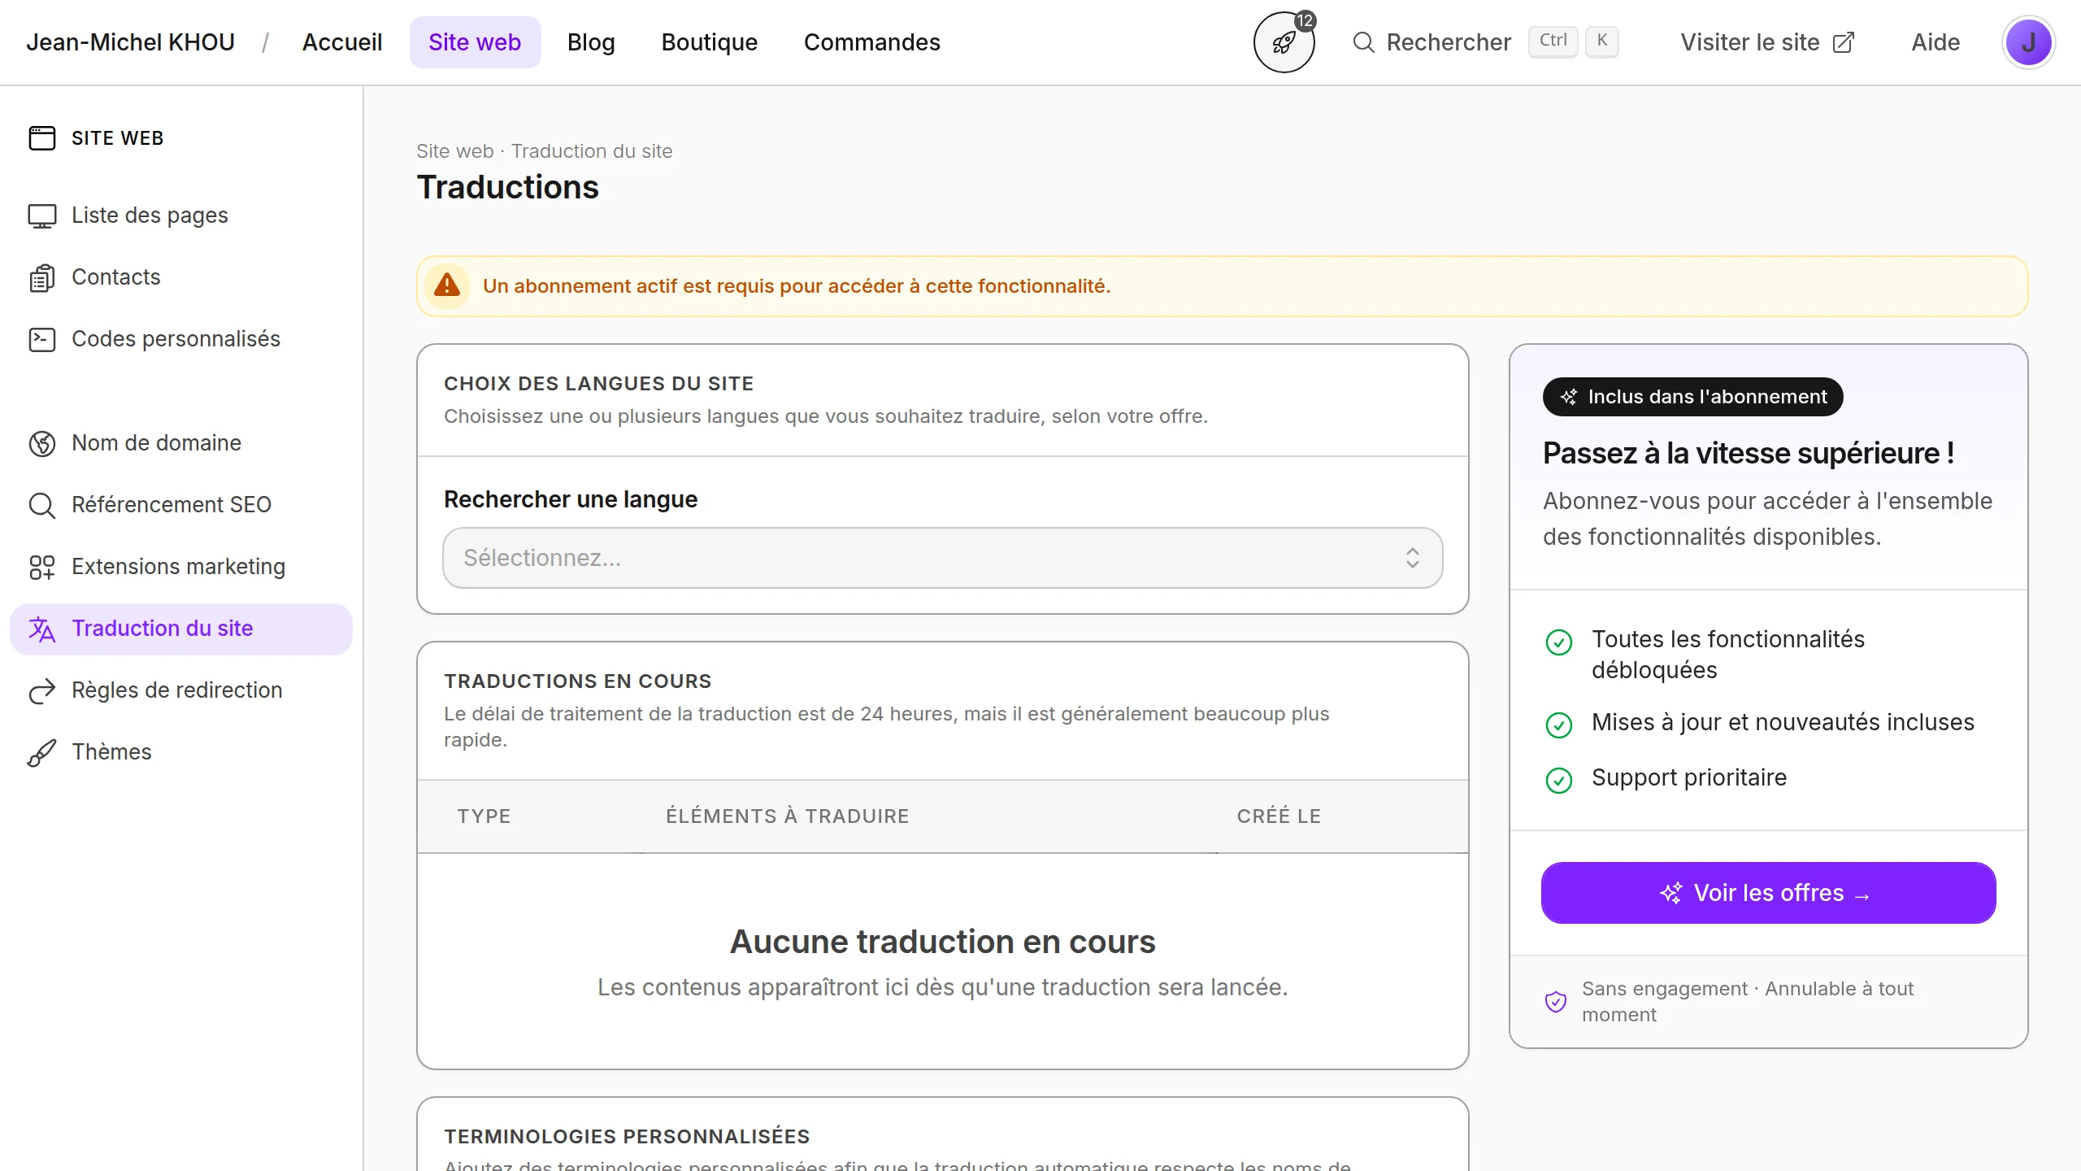Select Référencement SEO in sidebar

pyautogui.click(x=171, y=505)
